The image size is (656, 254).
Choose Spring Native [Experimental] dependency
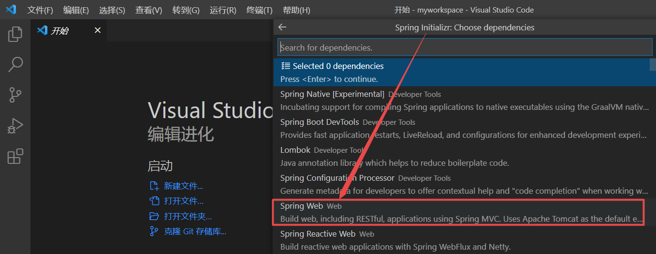tap(464, 100)
